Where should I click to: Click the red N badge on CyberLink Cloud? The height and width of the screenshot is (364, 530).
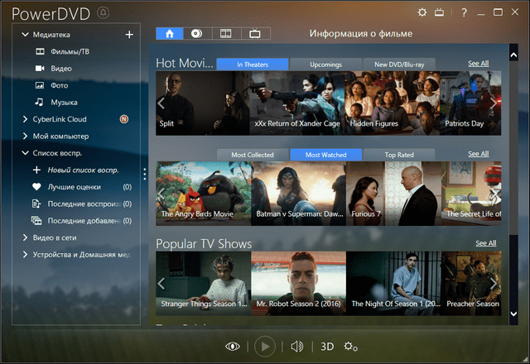click(x=124, y=119)
